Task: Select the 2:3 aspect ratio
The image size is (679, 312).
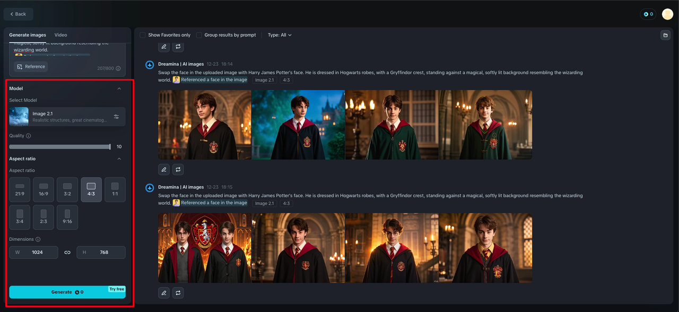Action: (43, 217)
